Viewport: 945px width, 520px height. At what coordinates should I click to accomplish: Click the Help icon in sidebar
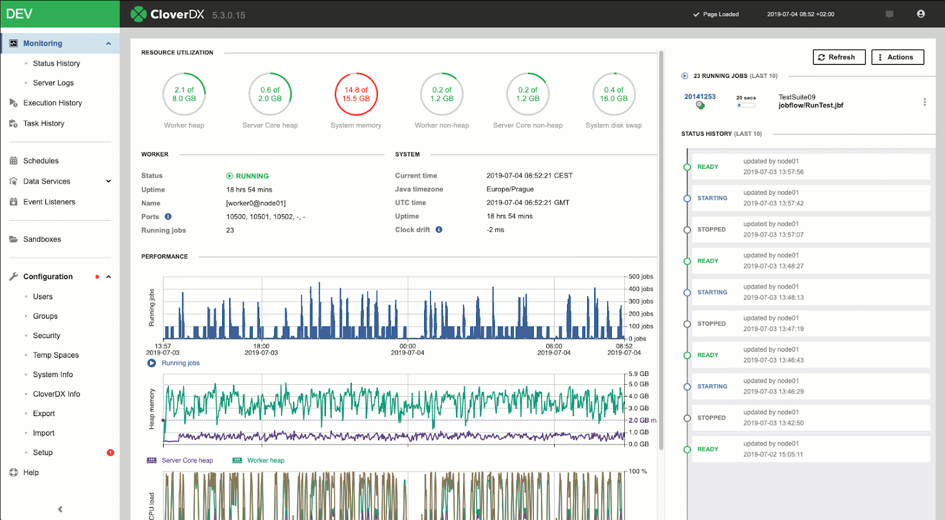(14, 472)
